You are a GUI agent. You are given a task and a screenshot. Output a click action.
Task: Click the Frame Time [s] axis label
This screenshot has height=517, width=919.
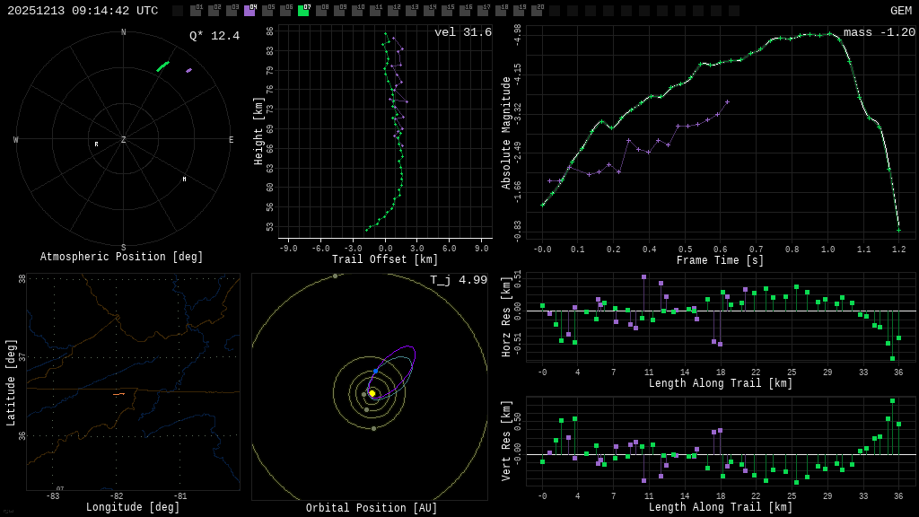pyautogui.click(x=721, y=260)
